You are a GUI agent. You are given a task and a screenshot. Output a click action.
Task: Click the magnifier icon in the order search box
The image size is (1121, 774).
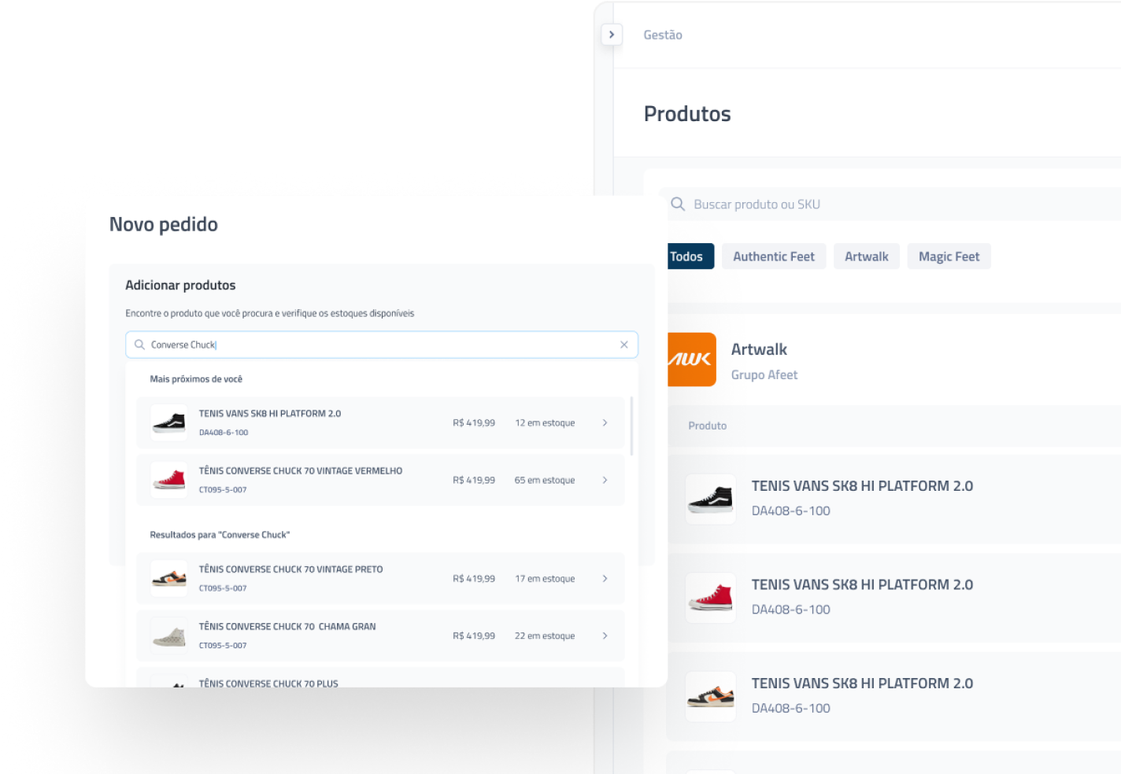pyautogui.click(x=139, y=345)
